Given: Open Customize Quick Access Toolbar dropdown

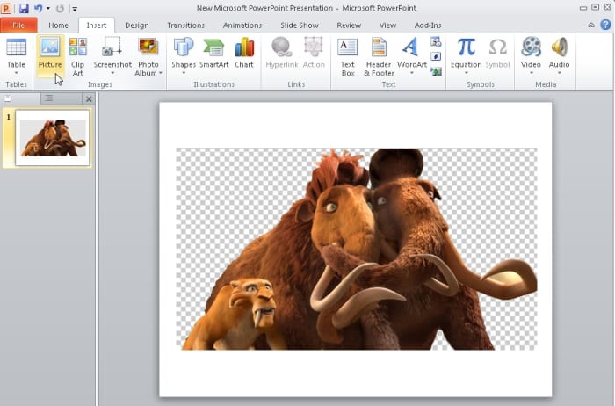Looking at the screenshot, I should point(75,9).
